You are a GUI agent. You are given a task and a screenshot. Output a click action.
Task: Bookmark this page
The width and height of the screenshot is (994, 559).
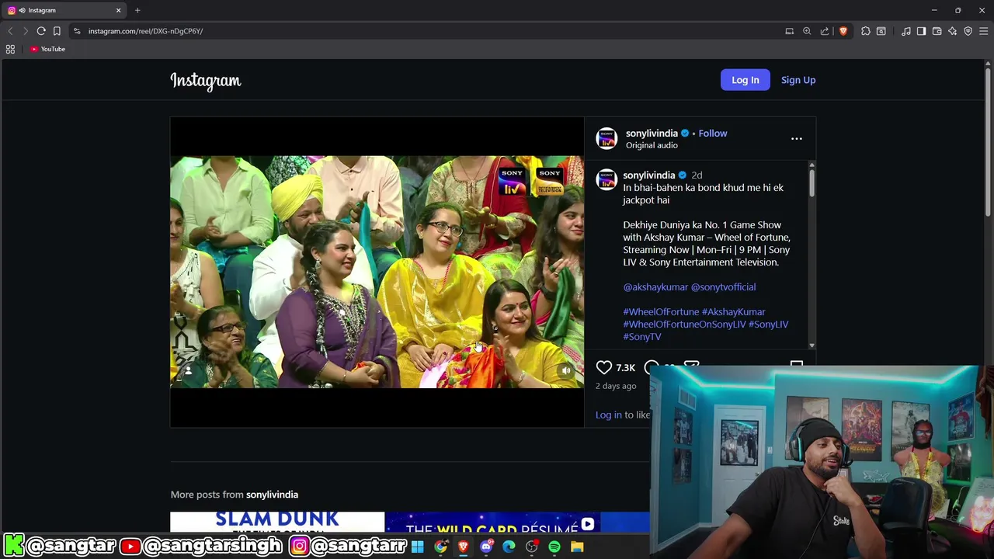point(57,31)
